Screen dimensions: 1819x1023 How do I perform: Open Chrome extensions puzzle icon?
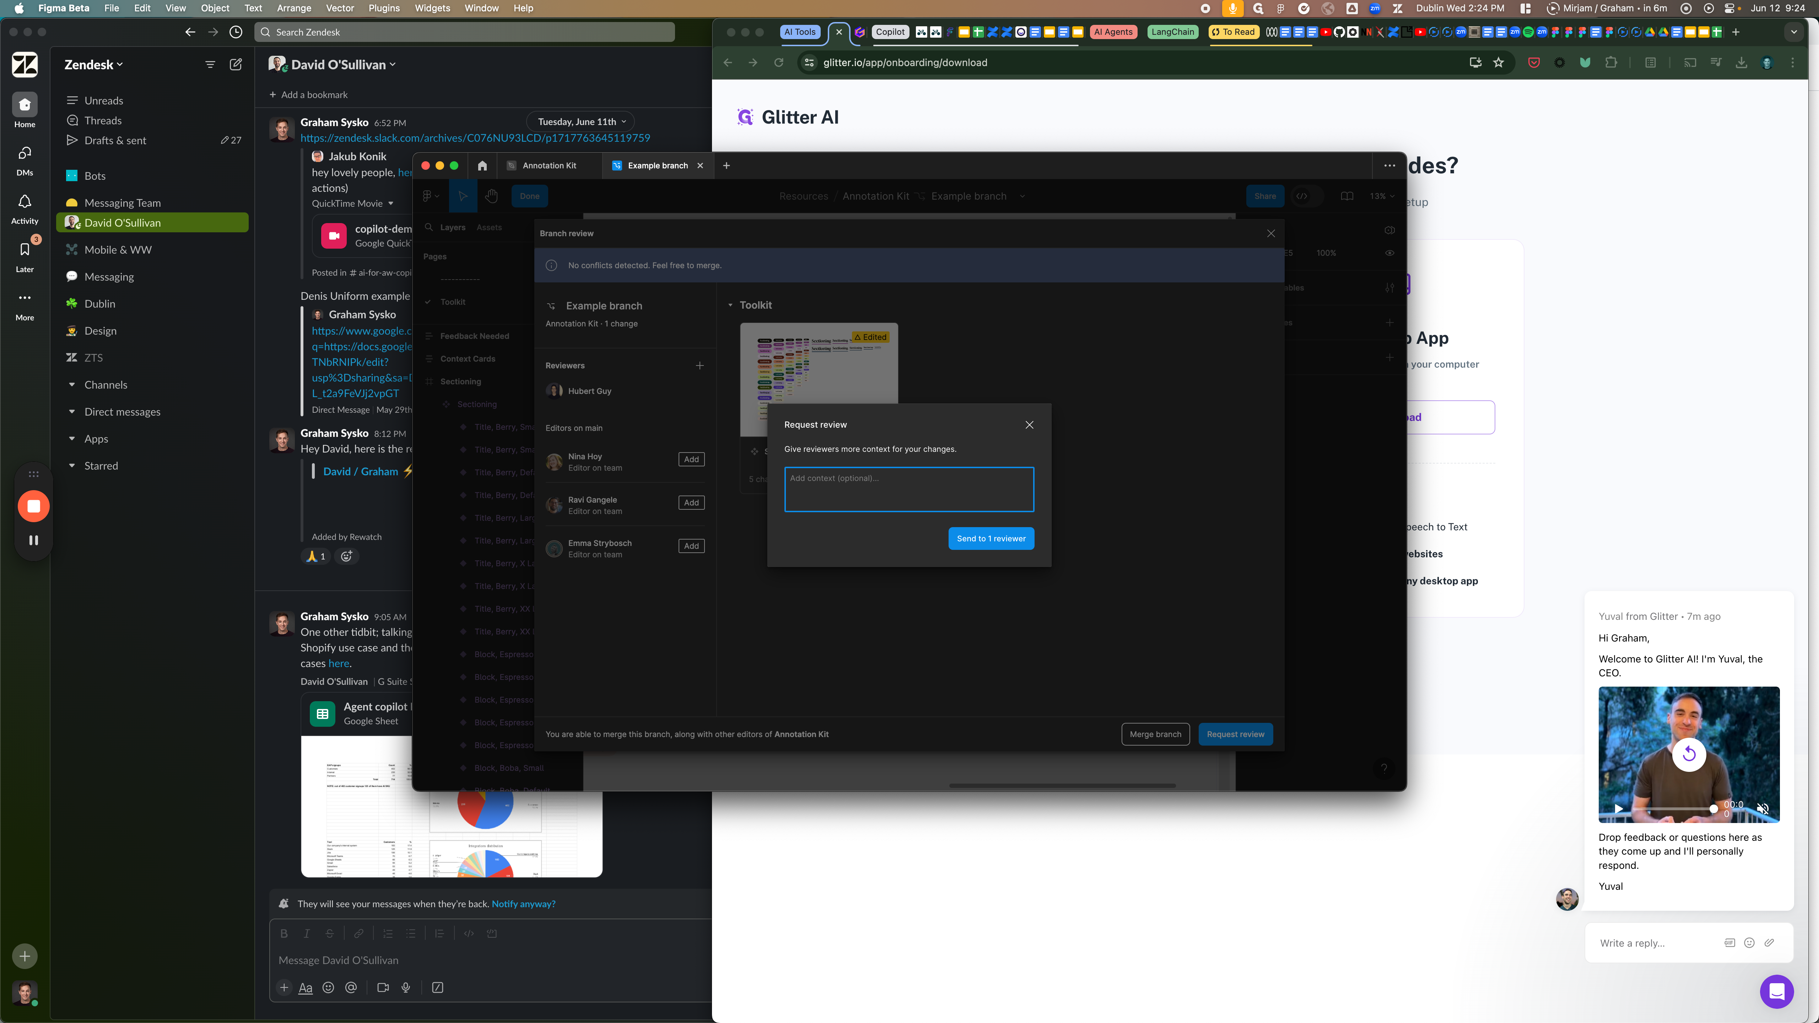point(1611,62)
